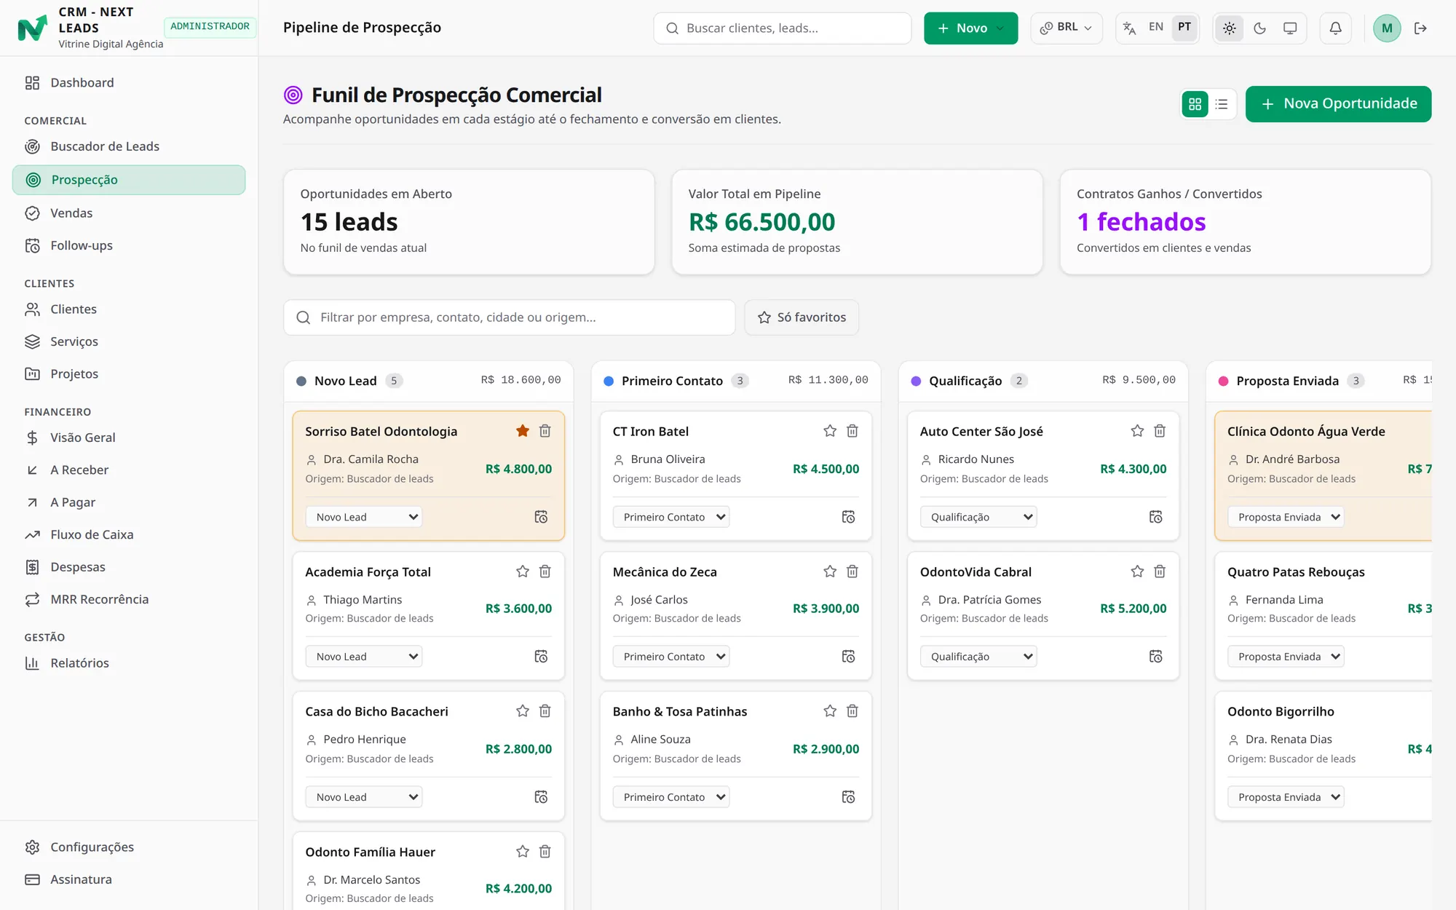Open follow-up calendar for Mecânica do Zeca
This screenshot has height=910, width=1456.
pyautogui.click(x=848, y=657)
